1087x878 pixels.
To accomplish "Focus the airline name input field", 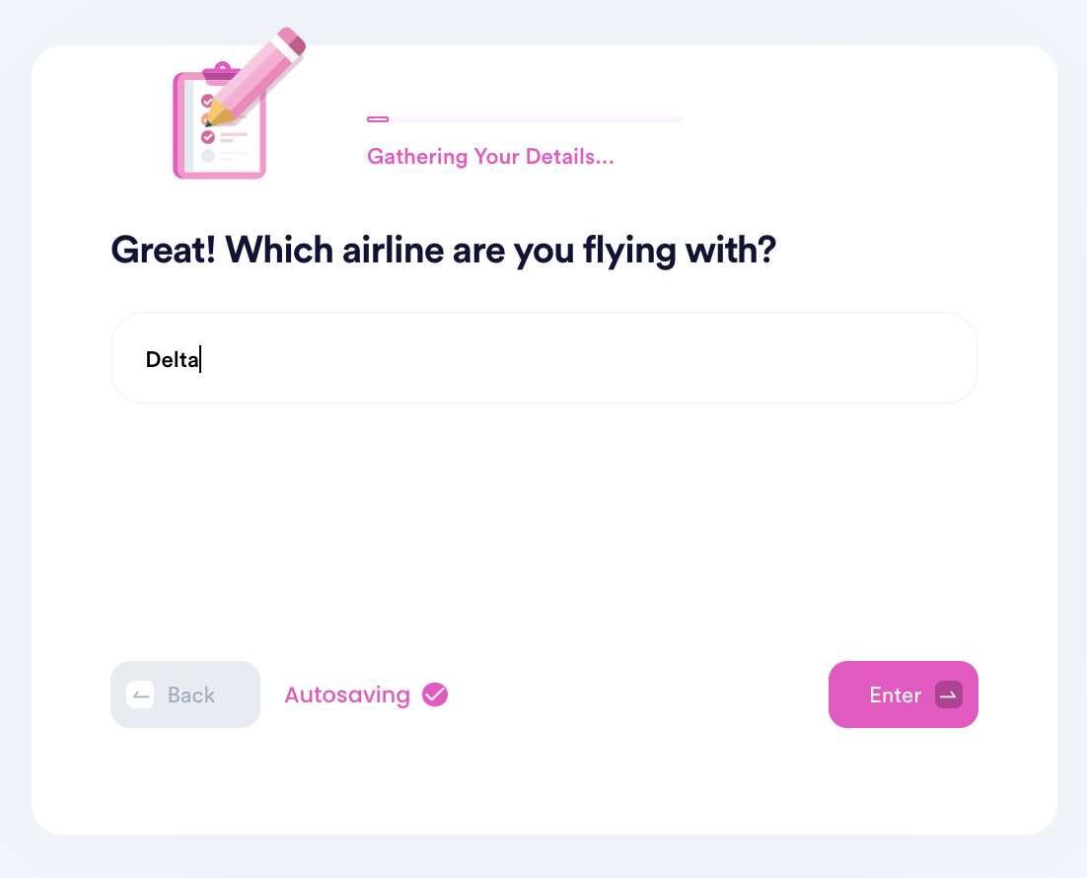I will tap(544, 358).
